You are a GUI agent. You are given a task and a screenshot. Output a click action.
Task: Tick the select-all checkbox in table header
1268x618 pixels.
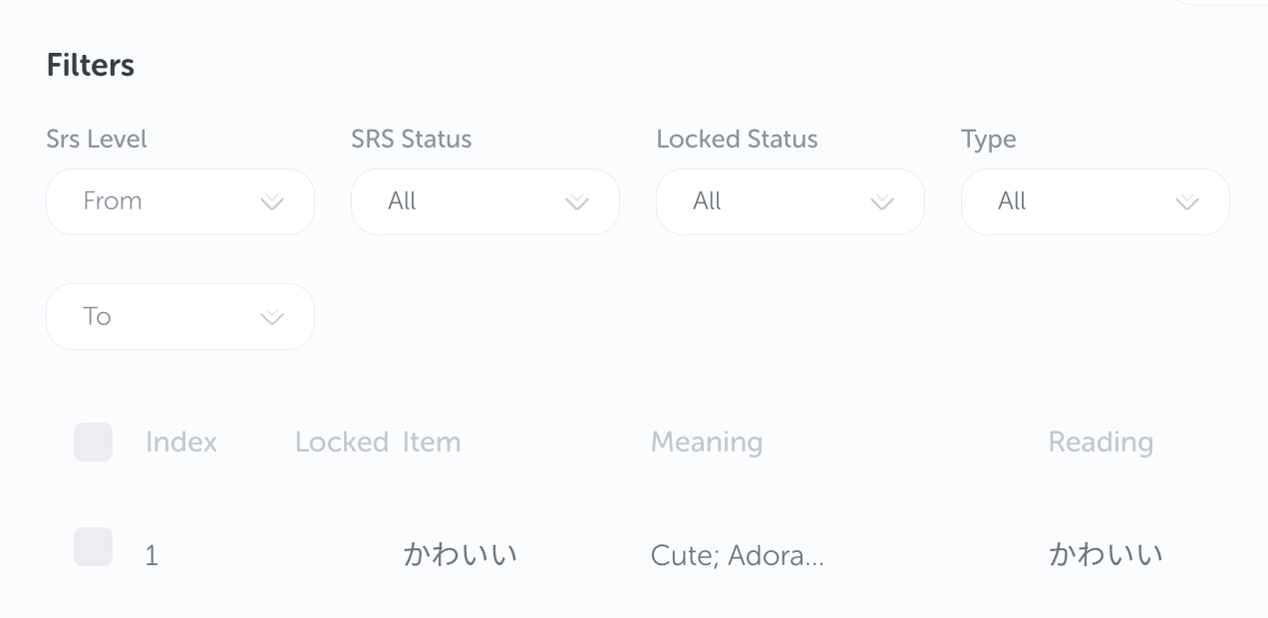93,442
